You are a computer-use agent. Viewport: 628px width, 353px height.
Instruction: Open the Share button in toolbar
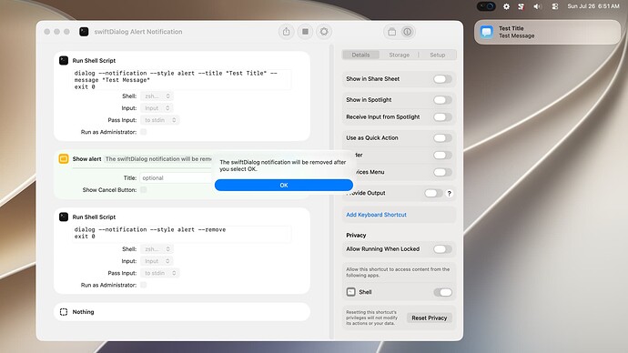tap(286, 32)
